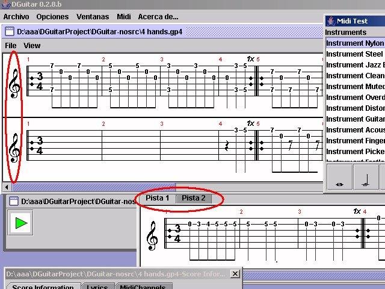Select Instrument Muted in the Instruments list
The width and height of the screenshot is (385, 289).
pyautogui.click(x=356, y=87)
